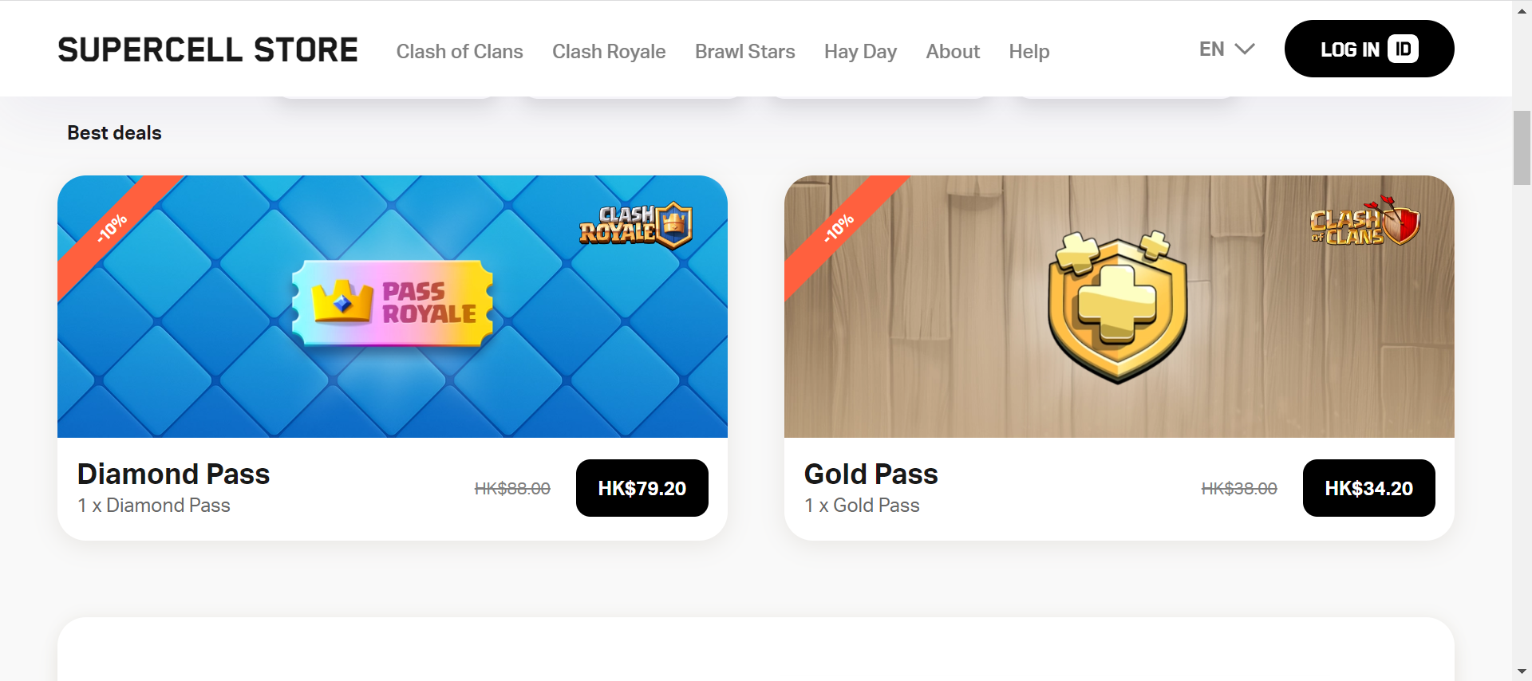1532x681 pixels.
Task: Buy Diamond Pass for HK$79.20
Action: point(642,488)
